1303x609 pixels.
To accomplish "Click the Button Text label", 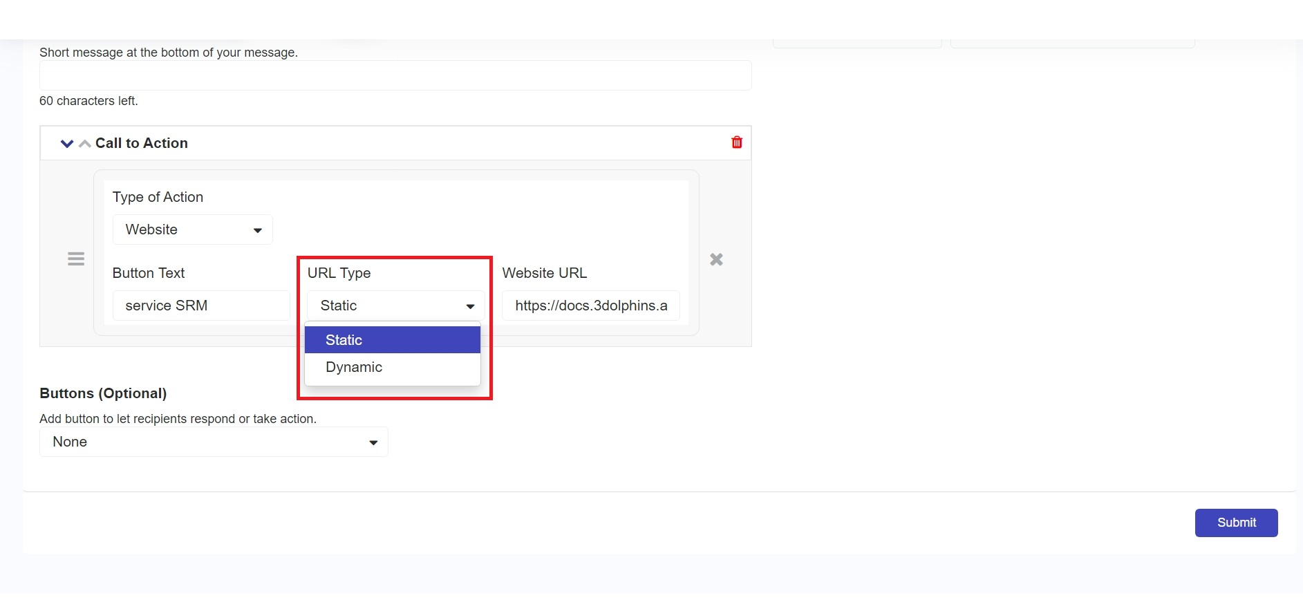I will 149,273.
